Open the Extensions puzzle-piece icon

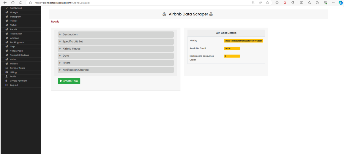293,3
